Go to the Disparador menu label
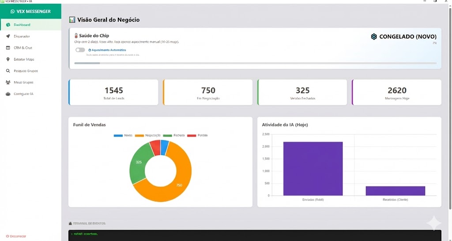Screen dimensions: 452x241 22,36
